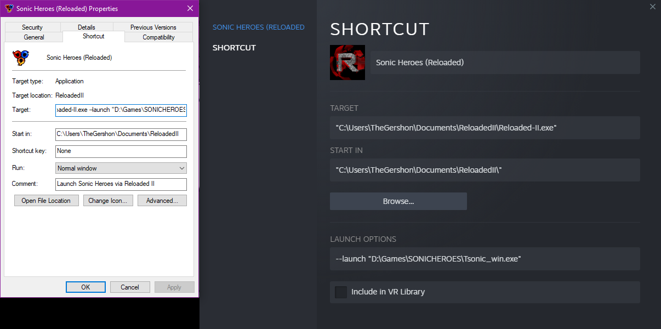The width and height of the screenshot is (661, 329).
Task: Edit the Comment field reading "Launch Sonic Heroes"
Action: pyautogui.click(x=121, y=184)
